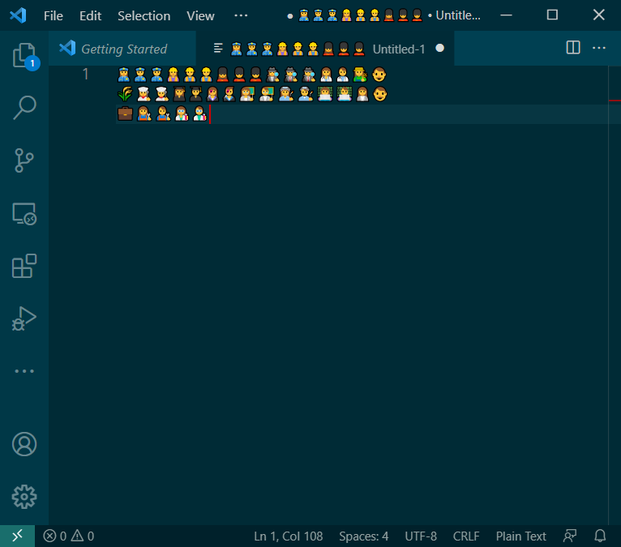Switch to the Getting Started tab
Image resolution: width=621 pixels, height=547 pixels.
pyautogui.click(x=122, y=49)
